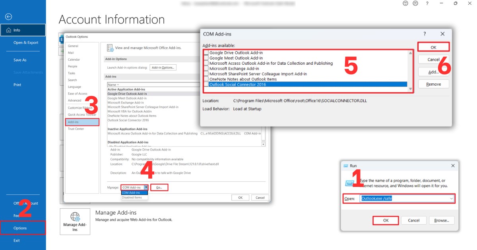Send a smile via the smiley icon
The image size is (477, 250).
[406, 3]
